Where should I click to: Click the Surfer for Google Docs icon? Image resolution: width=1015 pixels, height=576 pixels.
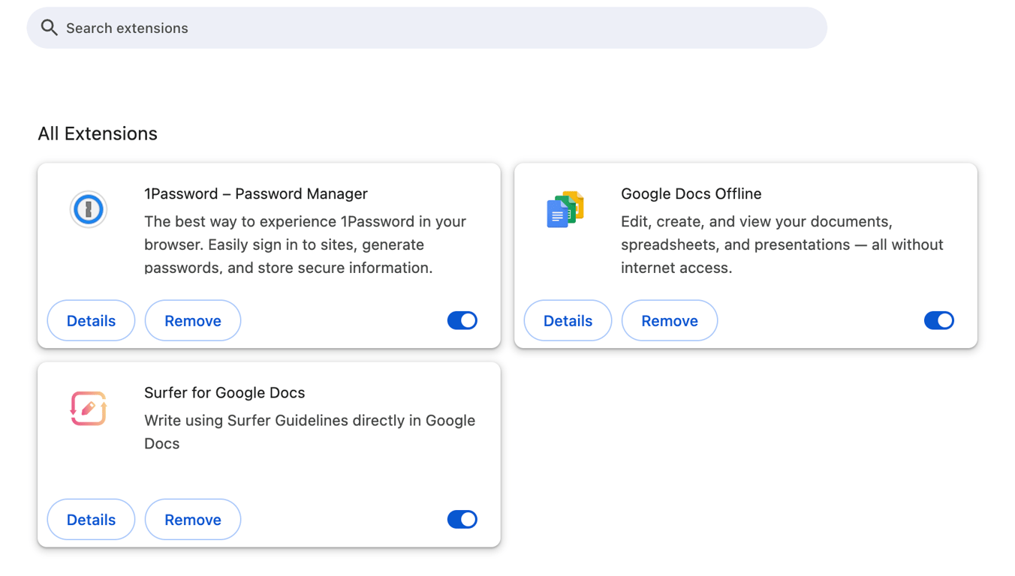[88, 408]
